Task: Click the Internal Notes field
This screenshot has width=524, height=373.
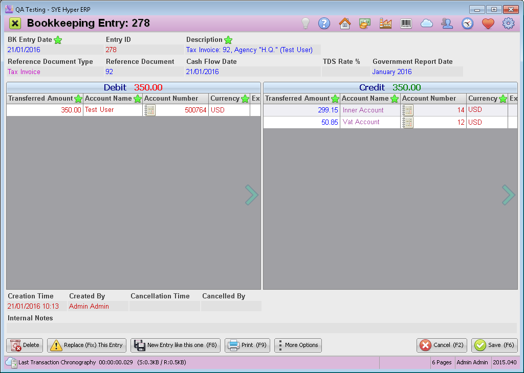Action: 261,328
